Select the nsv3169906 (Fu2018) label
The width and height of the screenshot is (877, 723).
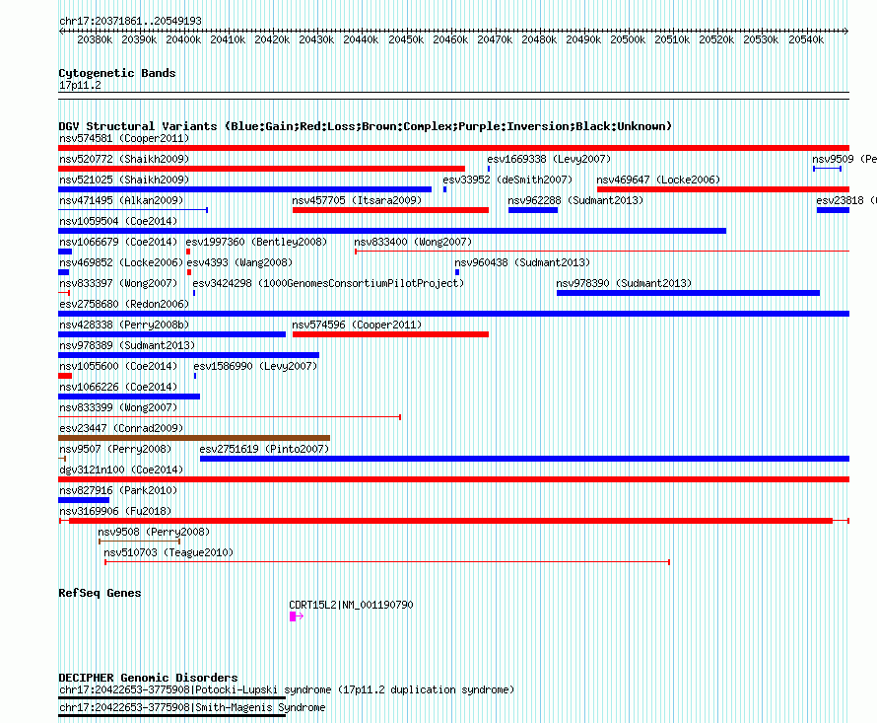pos(115,511)
